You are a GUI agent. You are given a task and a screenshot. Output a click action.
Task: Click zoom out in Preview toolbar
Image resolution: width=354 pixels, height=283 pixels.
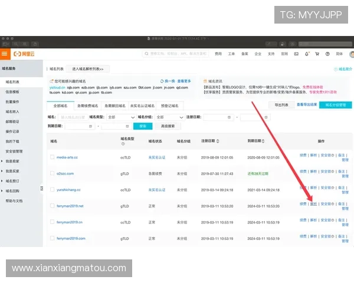coord(16,44)
